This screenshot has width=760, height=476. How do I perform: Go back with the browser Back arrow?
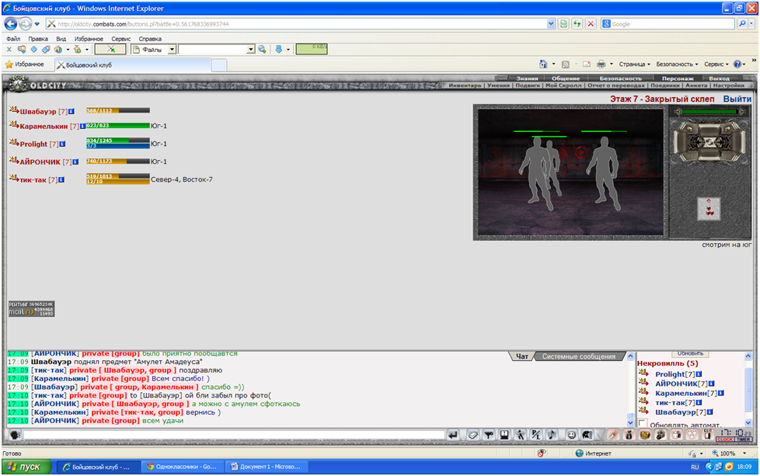[11, 24]
